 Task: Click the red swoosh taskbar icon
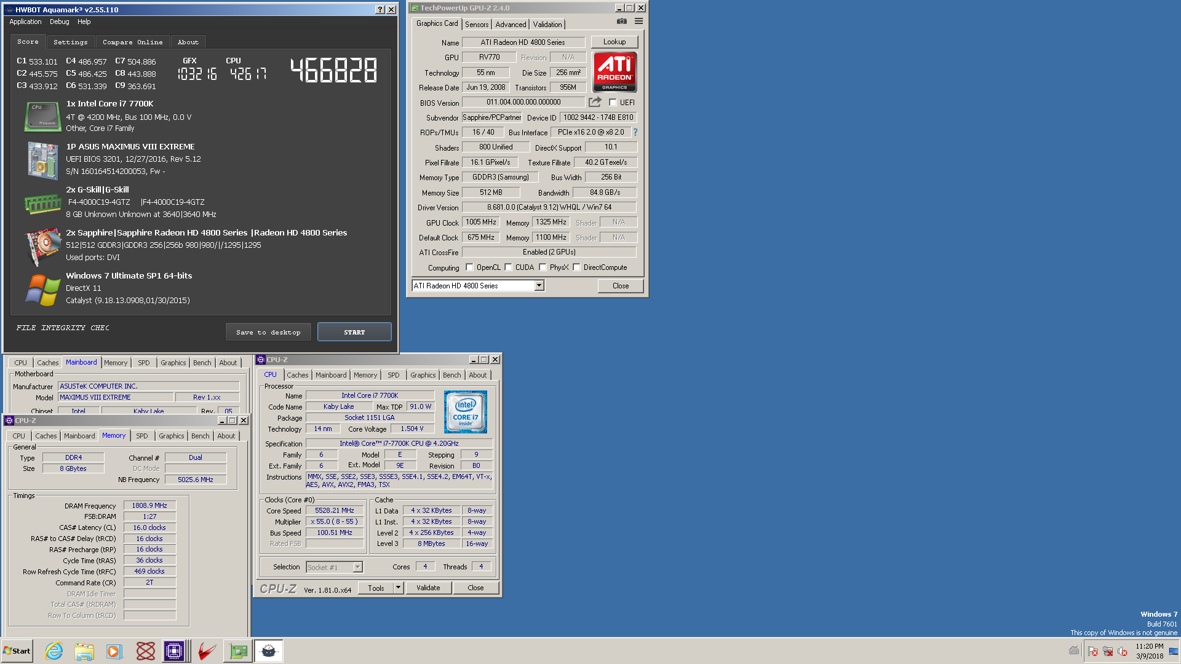[x=207, y=651]
